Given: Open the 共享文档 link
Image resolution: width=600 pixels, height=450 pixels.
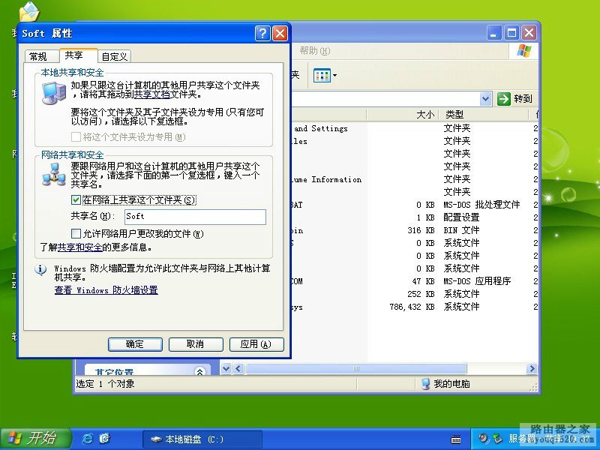Looking at the screenshot, I should click(152, 94).
